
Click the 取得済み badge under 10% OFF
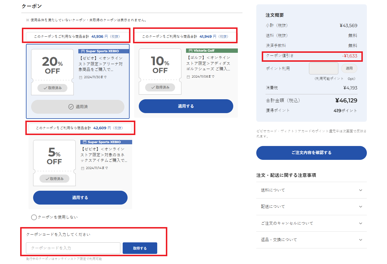(x=160, y=87)
